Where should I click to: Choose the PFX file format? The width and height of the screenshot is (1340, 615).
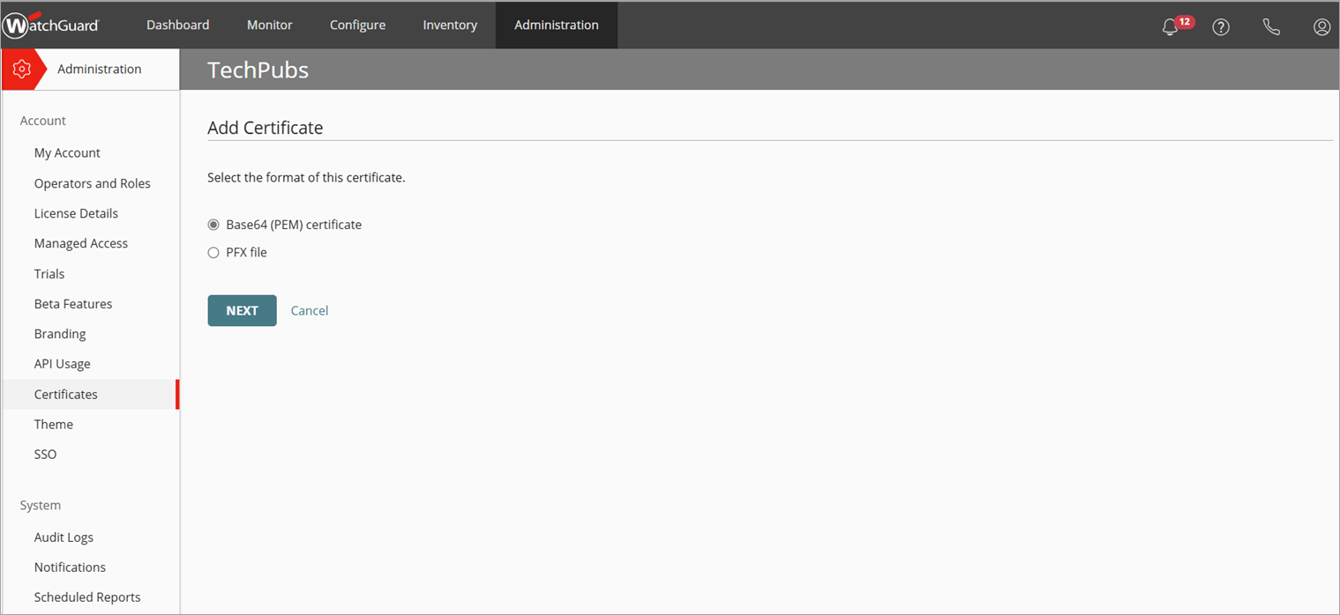[x=213, y=252]
